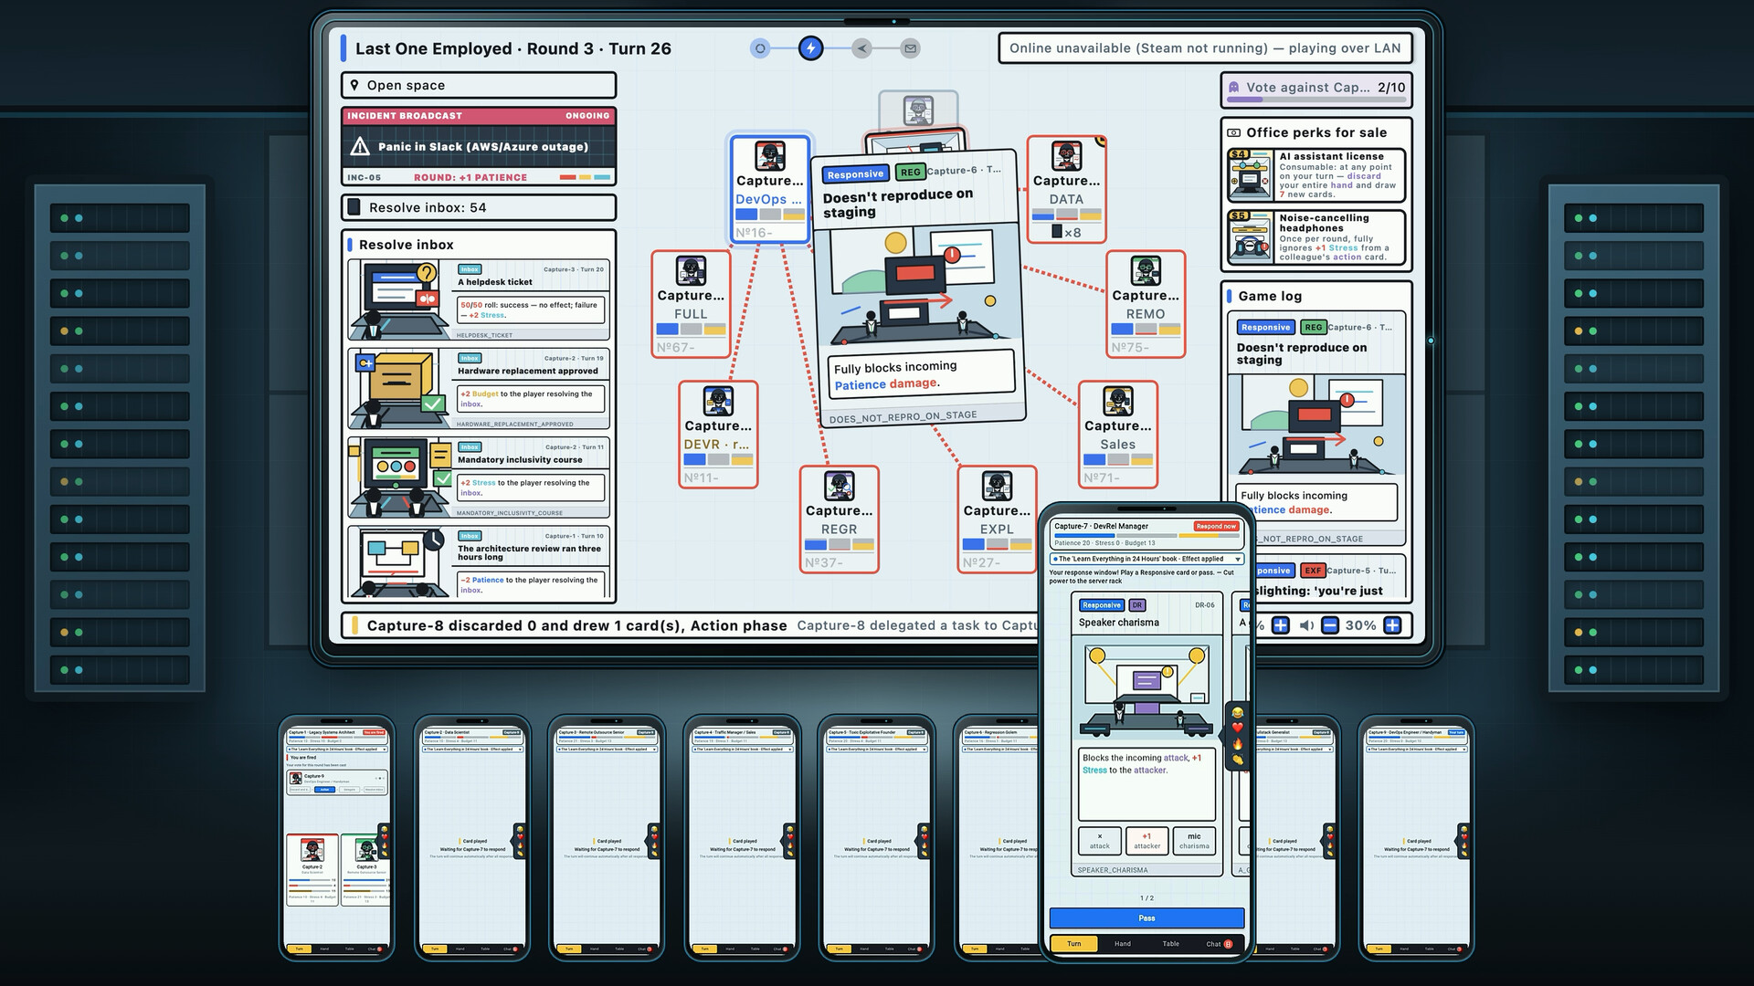
Task: Click the arrow send phase icon
Action: pos(861,48)
